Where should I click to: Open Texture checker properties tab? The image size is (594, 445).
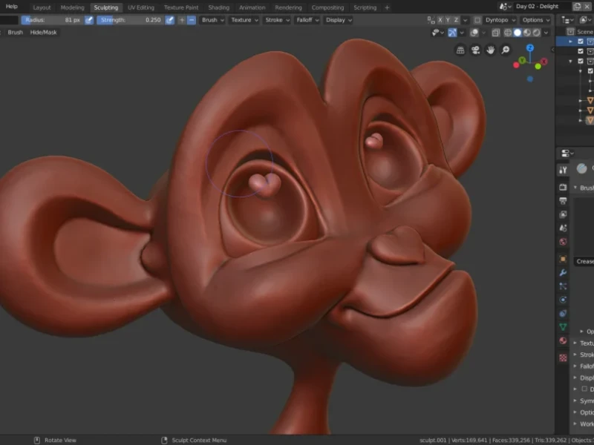click(x=563, y=357)
